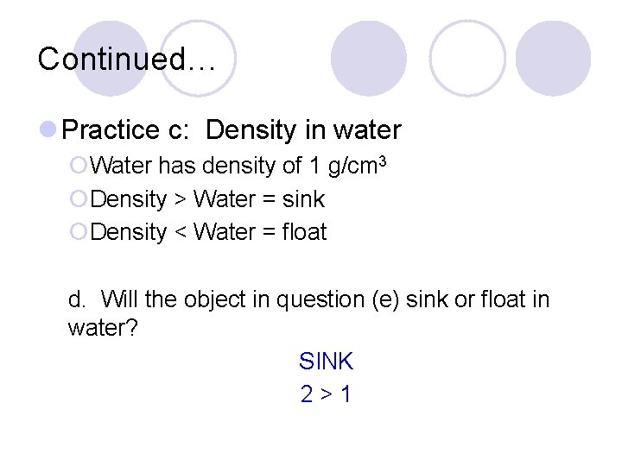Viewport: 622px width, 466px height.
Task: Select the Density > Water = sink line
Action: 207,199
